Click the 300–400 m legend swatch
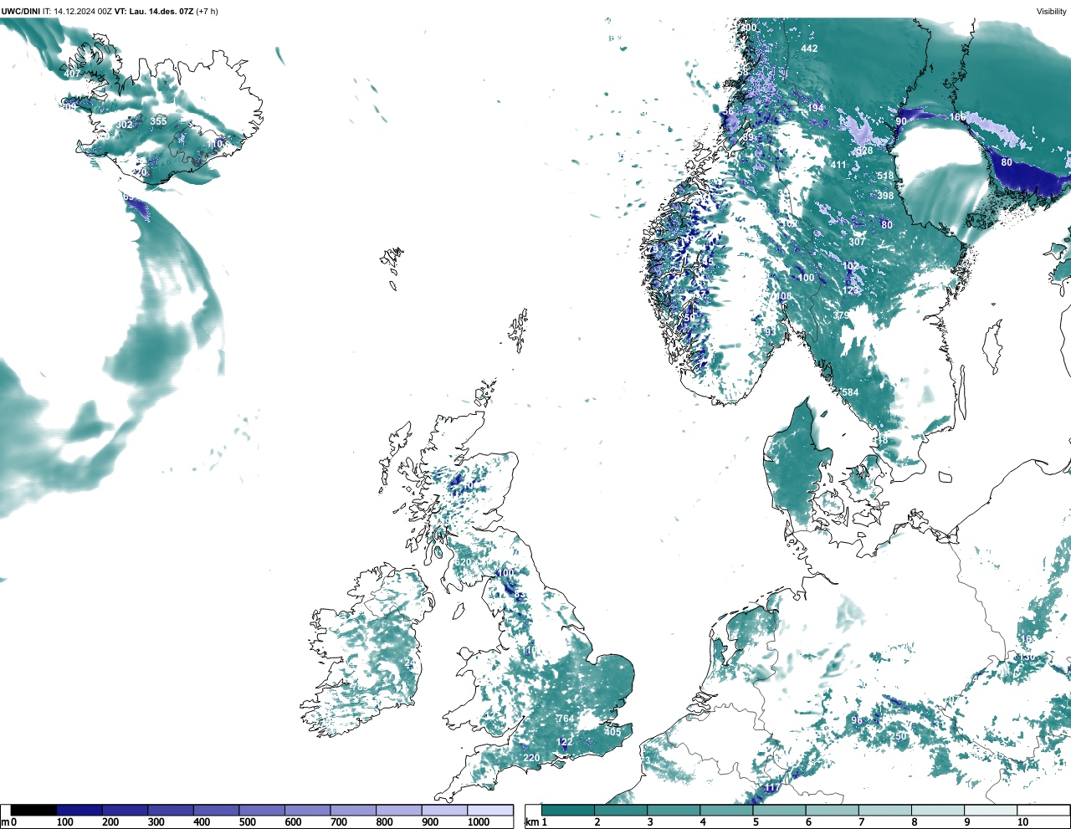 [x=171, y=810]
